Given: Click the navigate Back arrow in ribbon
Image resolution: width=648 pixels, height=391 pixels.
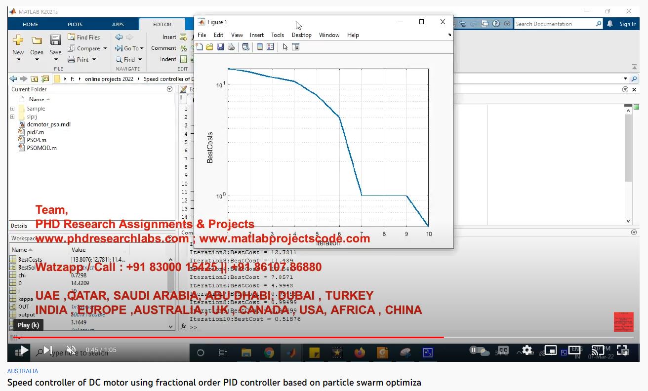Looking at the screenshot, I should tap(119, 37).
